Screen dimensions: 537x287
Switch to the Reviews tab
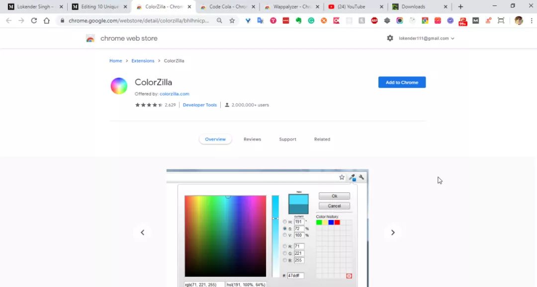(x=252, y=139)
